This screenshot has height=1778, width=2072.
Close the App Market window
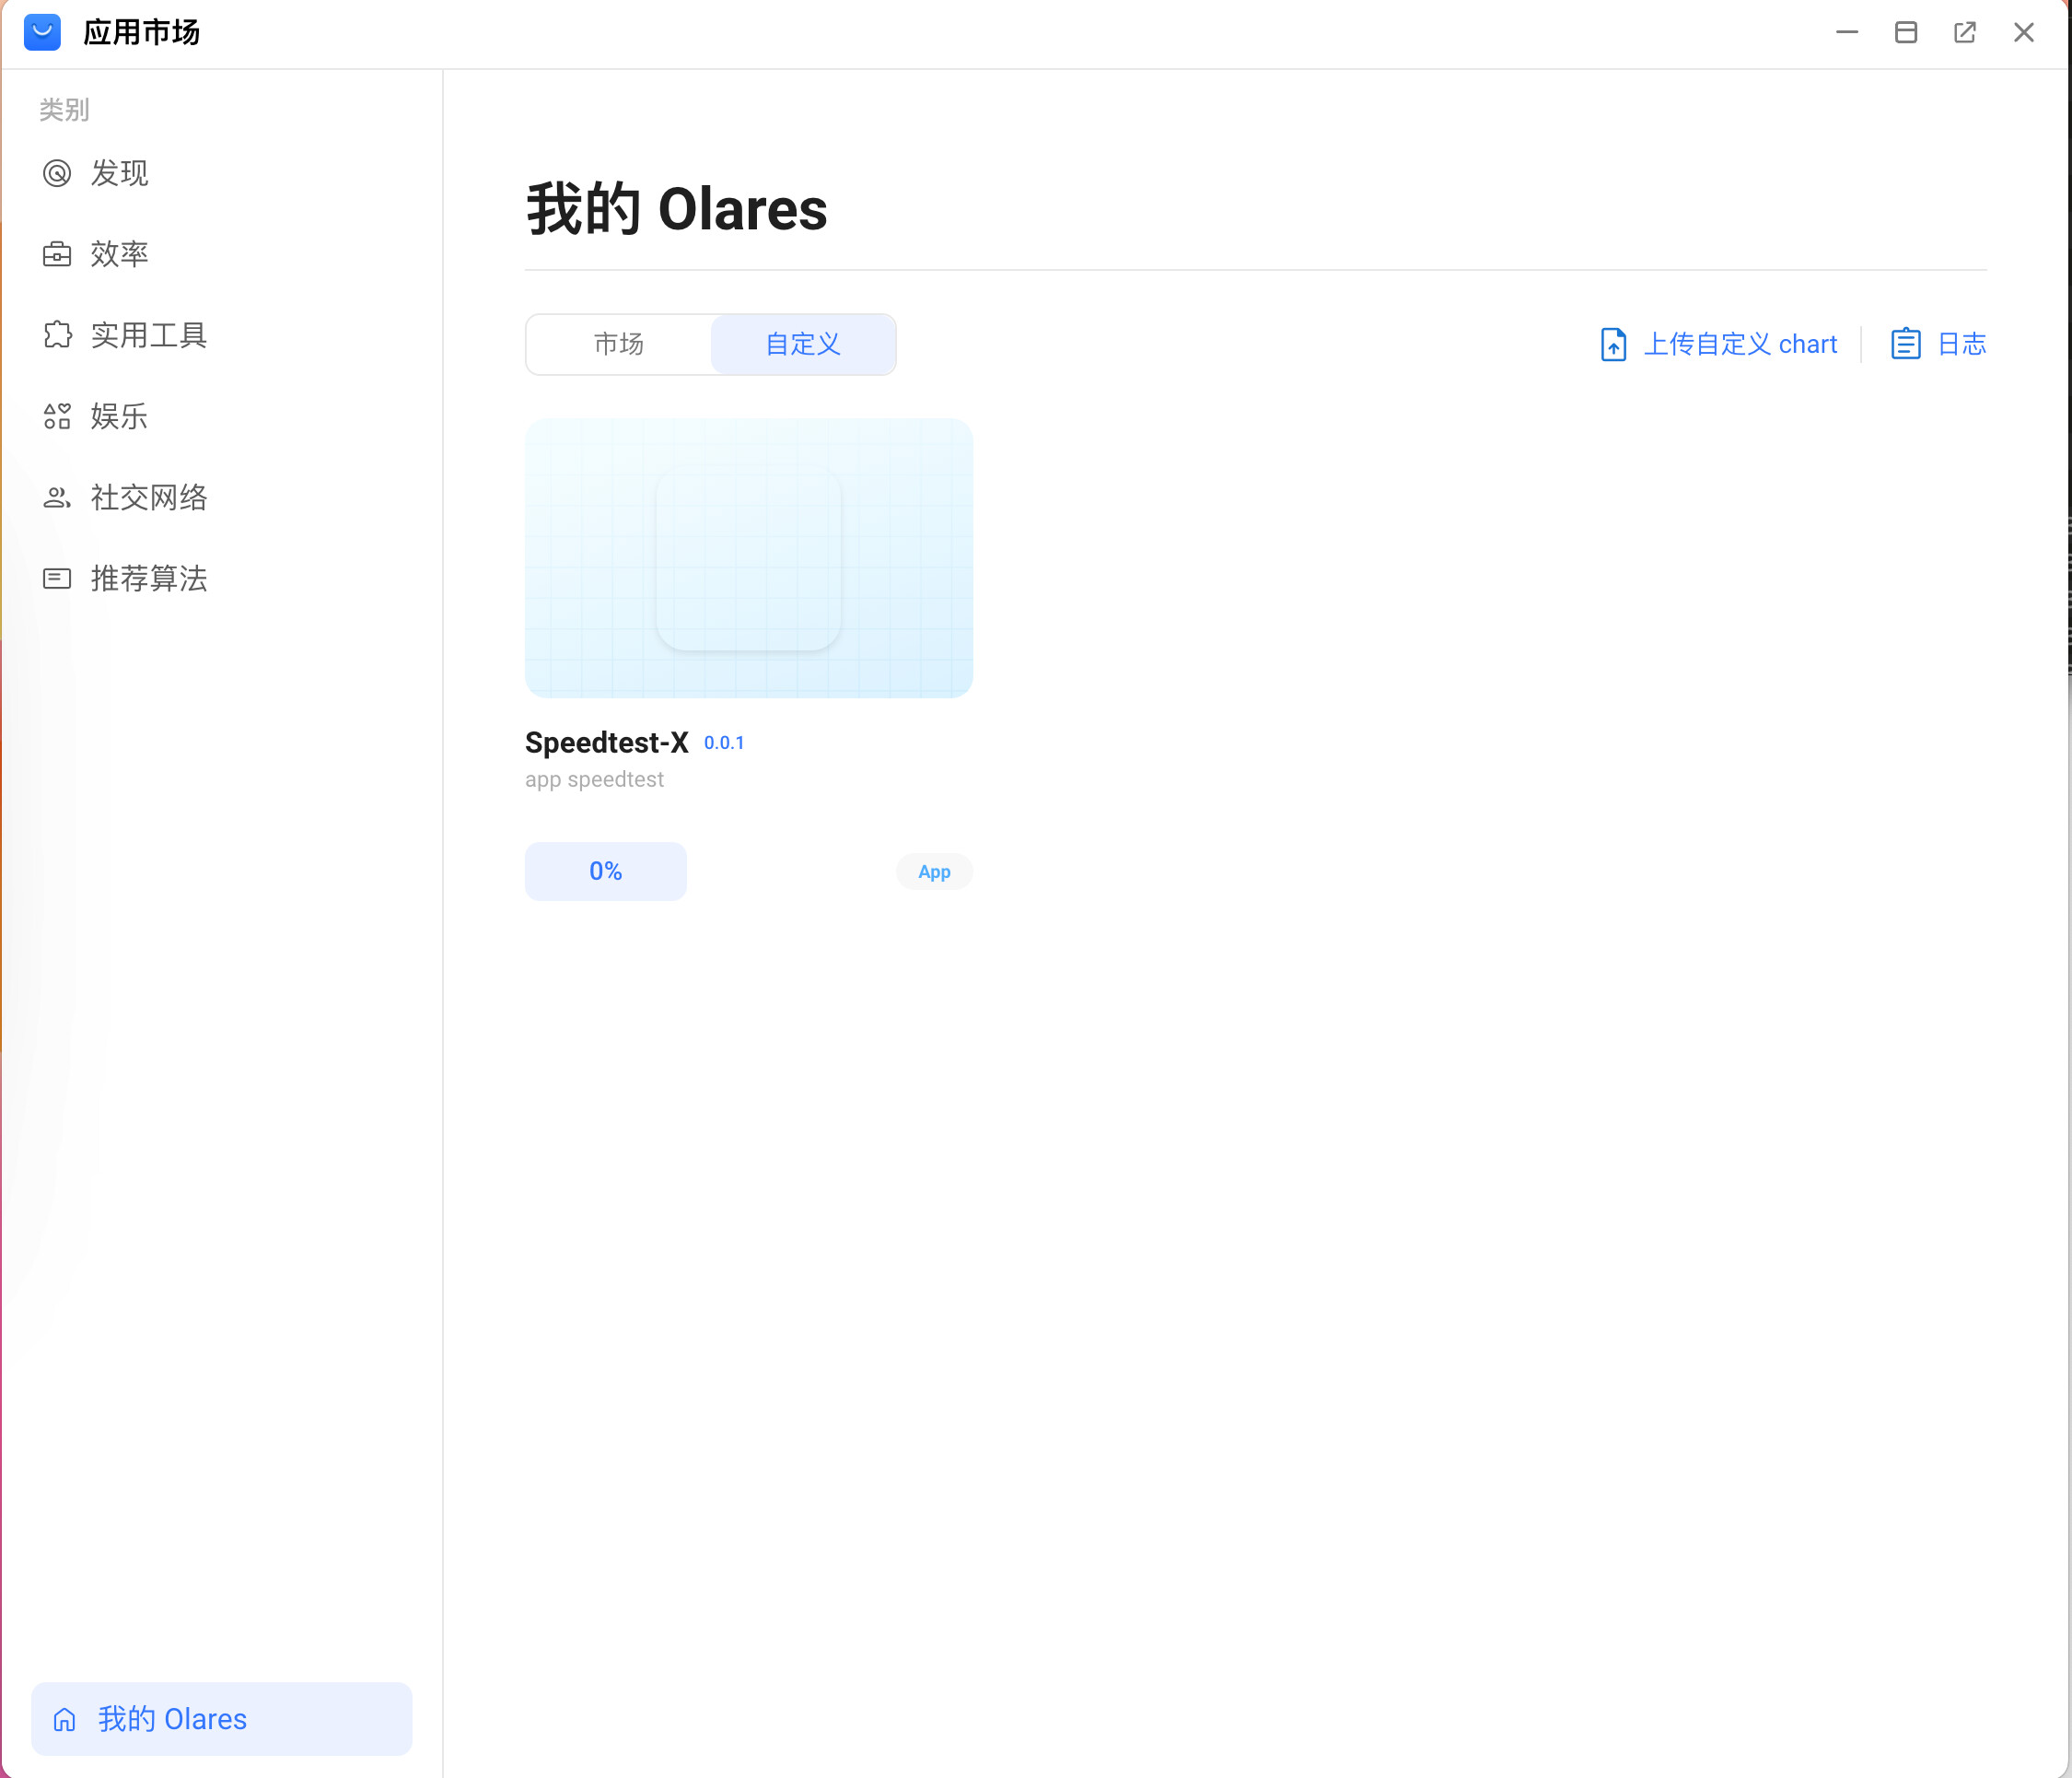click(x=2024, y=33)
